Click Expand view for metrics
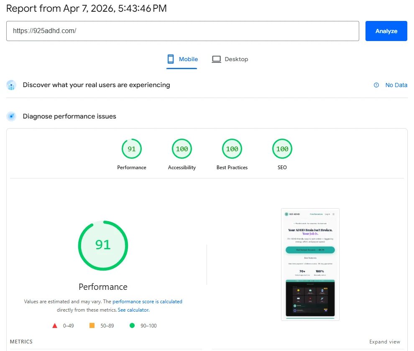This screenshot has width=414, height=351. 385,342
